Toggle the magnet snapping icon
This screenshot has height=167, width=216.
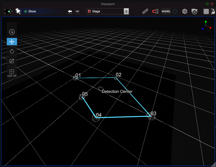155,11
